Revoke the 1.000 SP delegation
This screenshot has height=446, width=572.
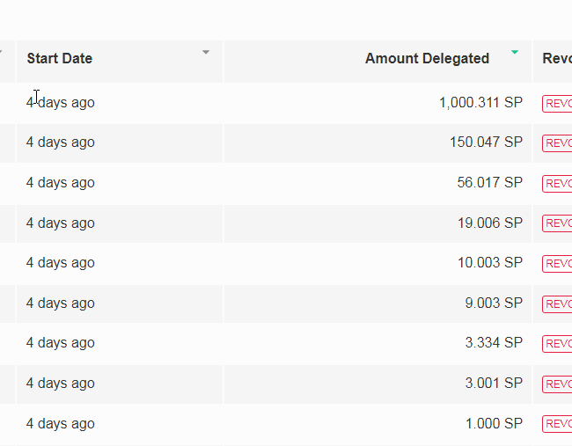(x=558, y=424)
